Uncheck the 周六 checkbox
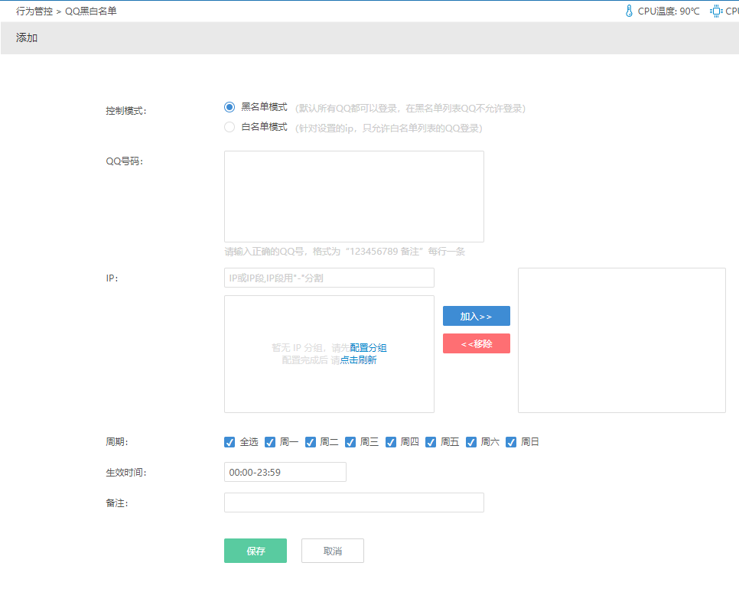Image resolution: width=739 pixels, height=592 pixels. pyautogui.click(x=470, y=442)
